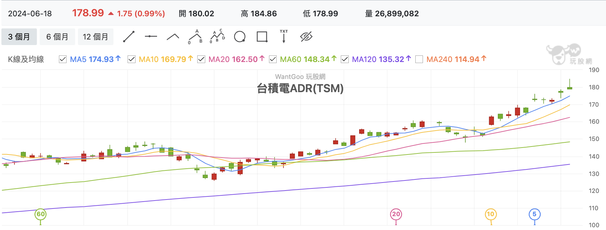Click the change value 1.75 (0.99%)
This screenshot has height=230, width=606.
(141, 14)
